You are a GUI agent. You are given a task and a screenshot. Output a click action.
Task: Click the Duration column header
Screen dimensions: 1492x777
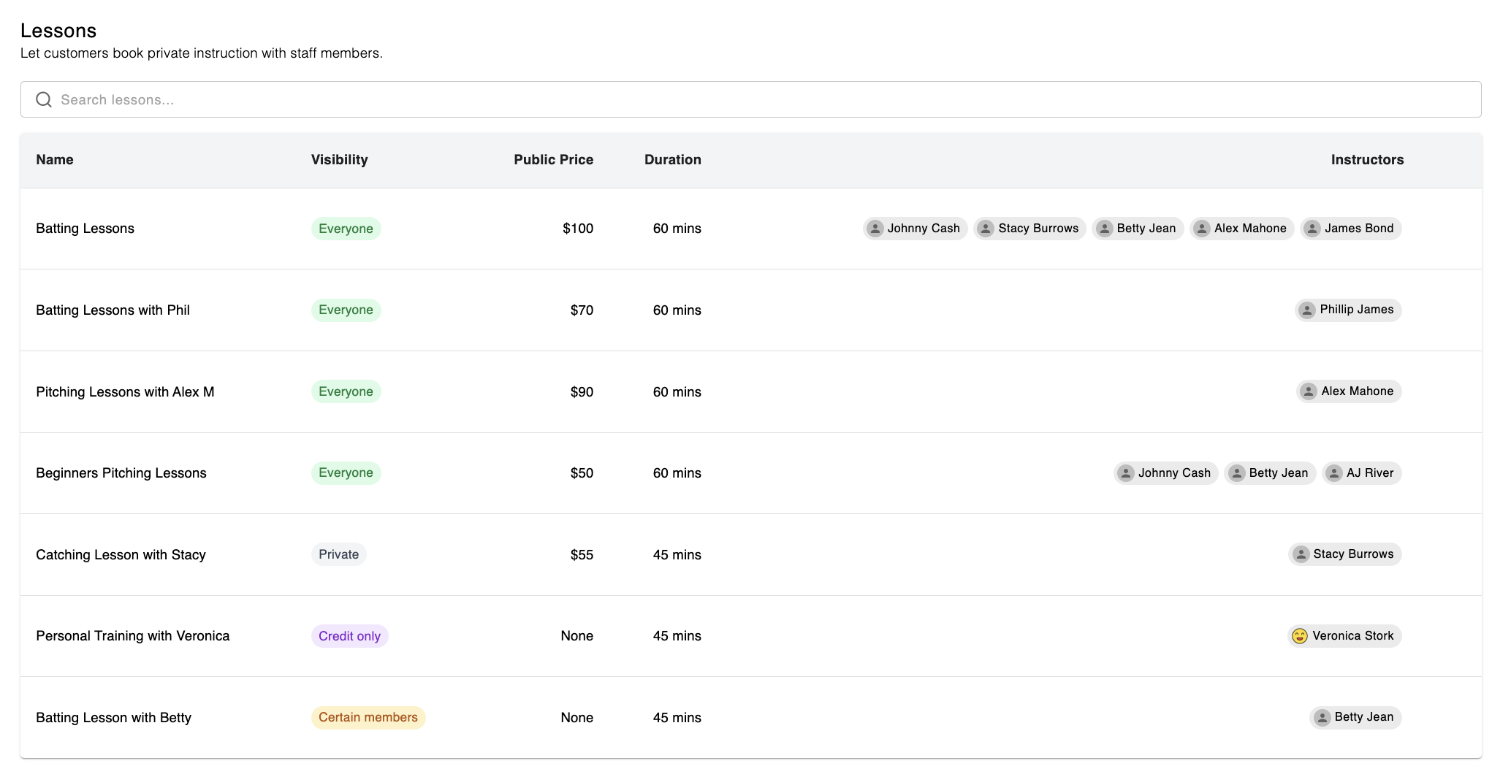pyautogui.click(x=672, y=160)
